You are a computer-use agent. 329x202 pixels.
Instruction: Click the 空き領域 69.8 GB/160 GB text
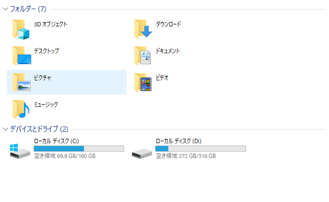65,156
